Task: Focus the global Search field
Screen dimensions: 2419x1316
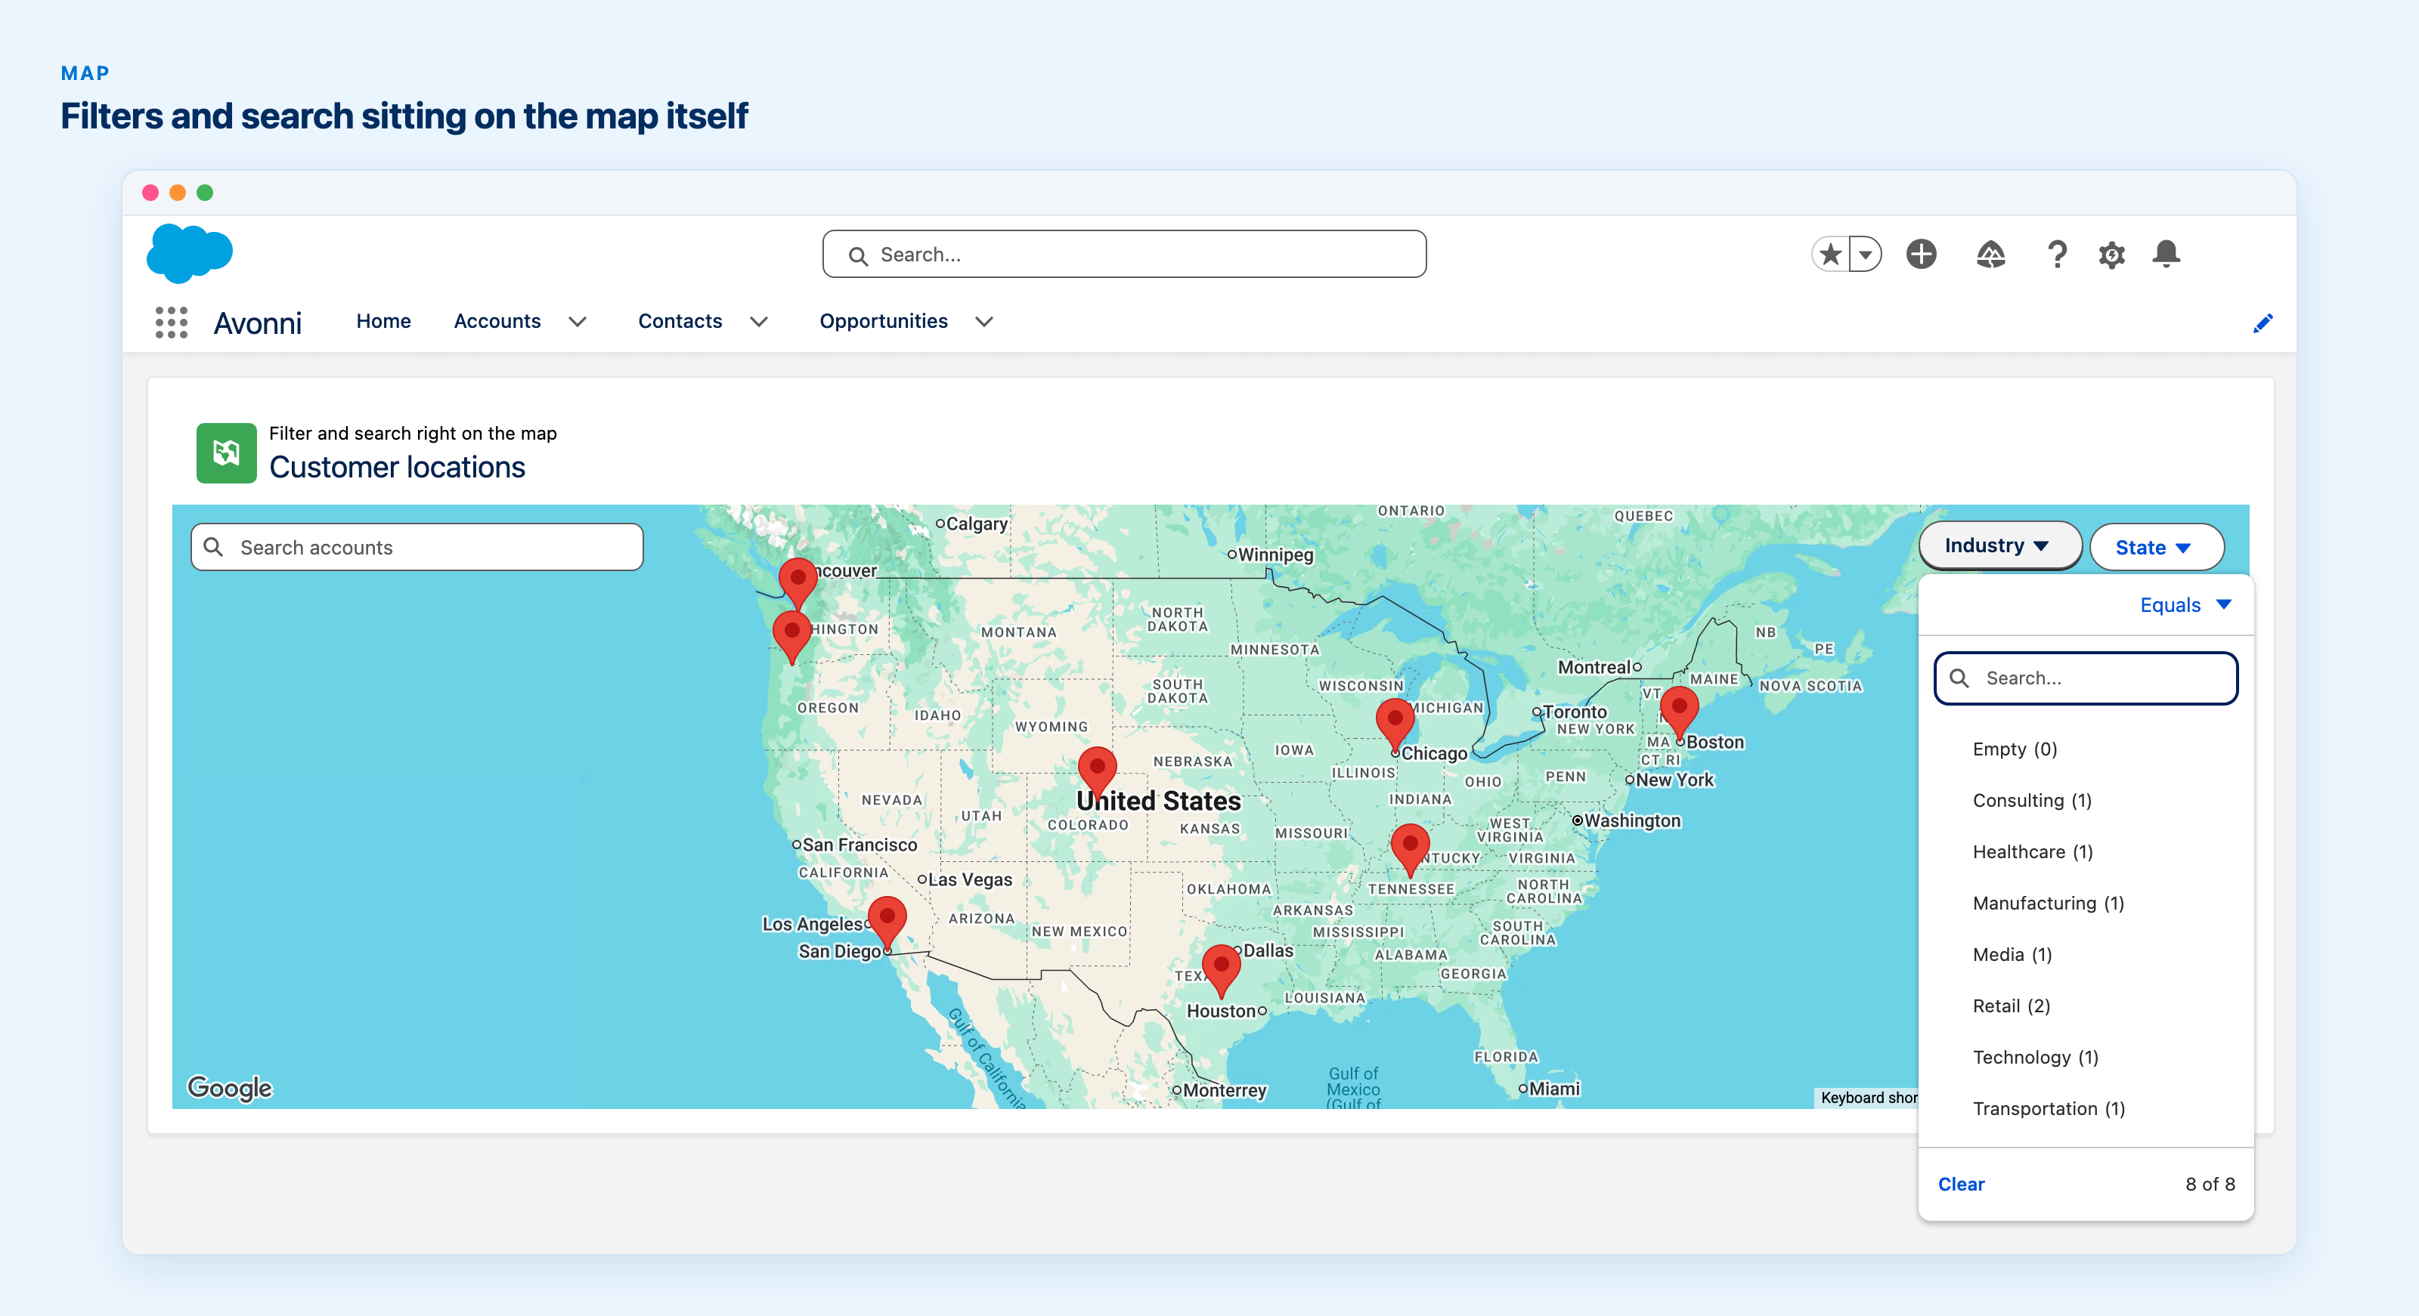Action: [x=1124, y=255]
